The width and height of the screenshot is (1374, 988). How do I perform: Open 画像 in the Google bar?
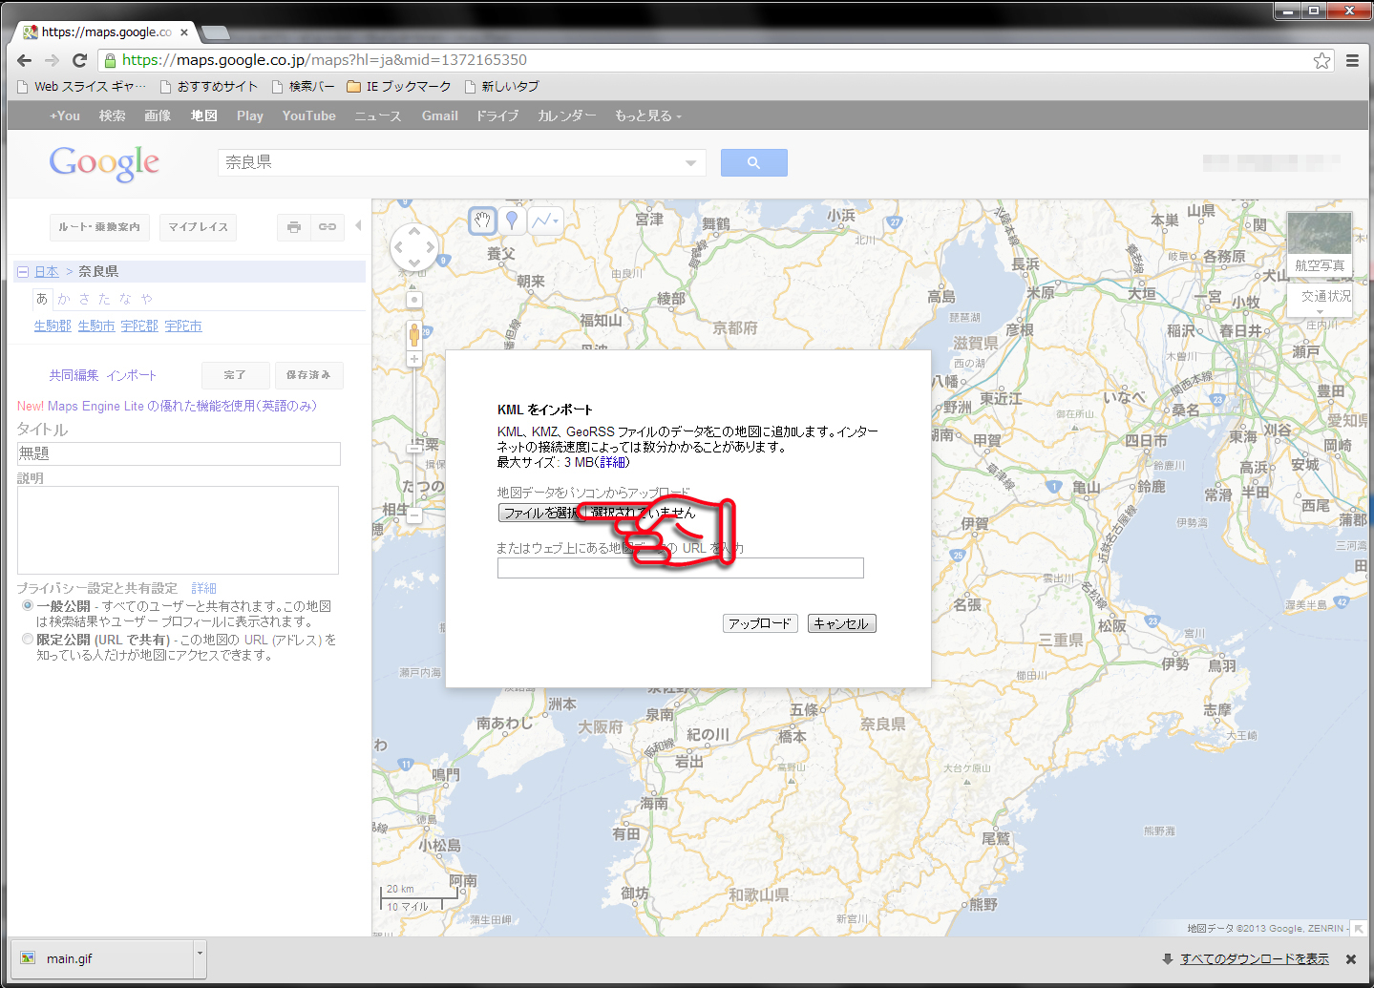[x=158, y=116]
